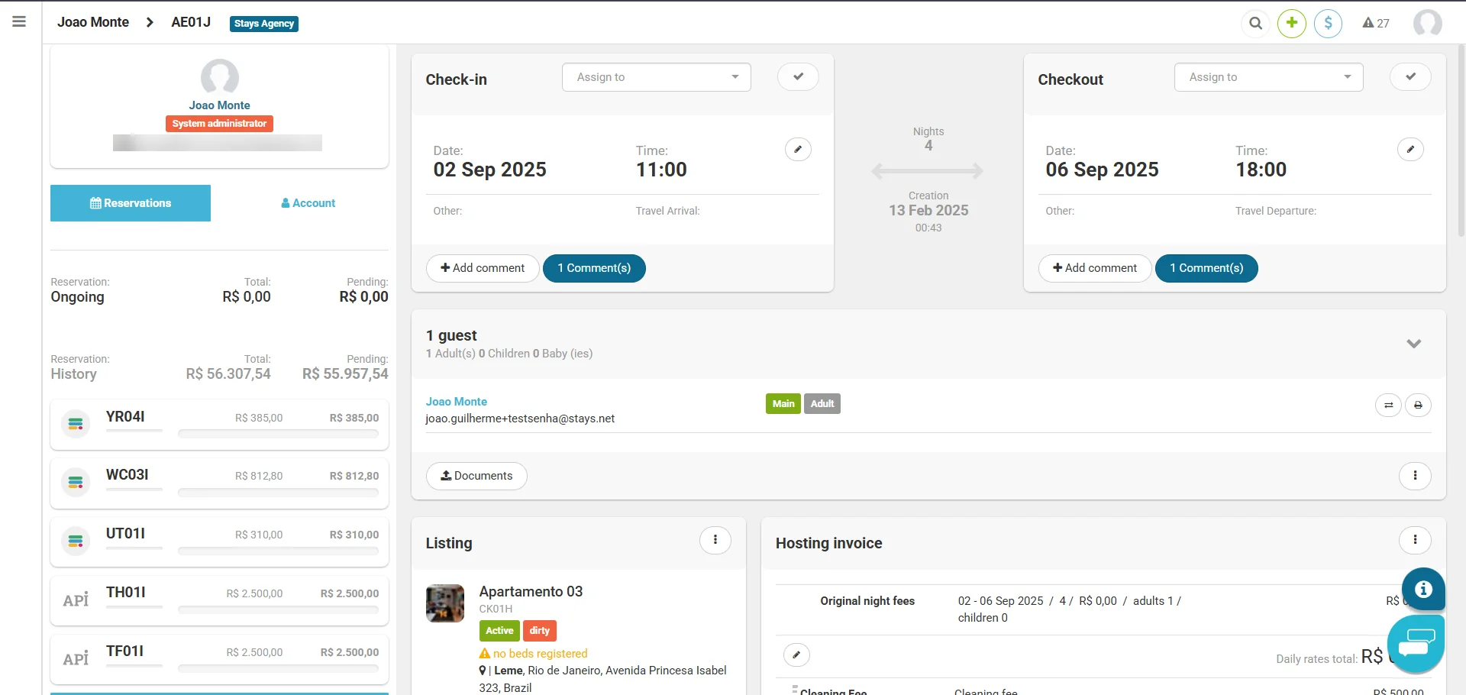Open the Apartamento 03 listing thumbnail

(x=445, y=603)
